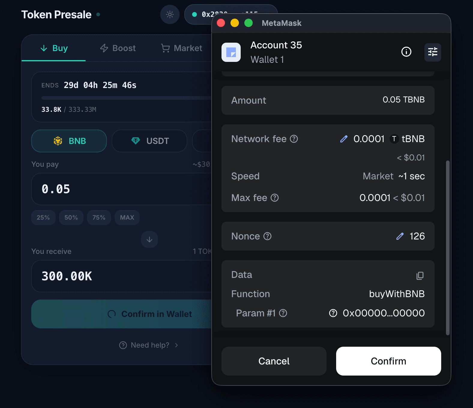
Task: Click the network fee edit pencil icon
Action: (x=344, y=139)
